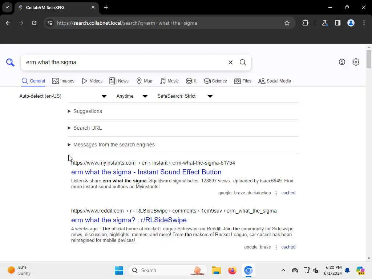This screenshot has width=372, height=279.
Task: Open the Extensions puzzle icon
Action: click(x=305, y=23)
